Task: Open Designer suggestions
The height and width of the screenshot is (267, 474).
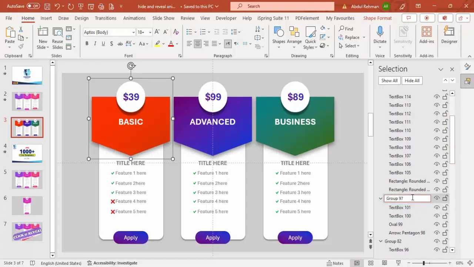Action: point(449,35)
